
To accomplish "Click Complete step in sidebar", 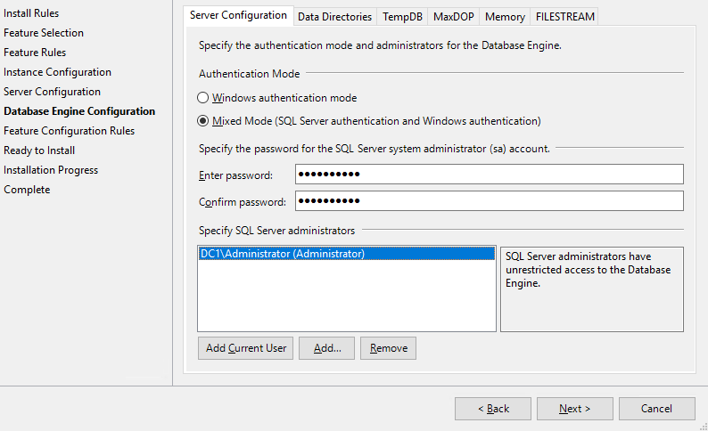I will tap(27, 190).
